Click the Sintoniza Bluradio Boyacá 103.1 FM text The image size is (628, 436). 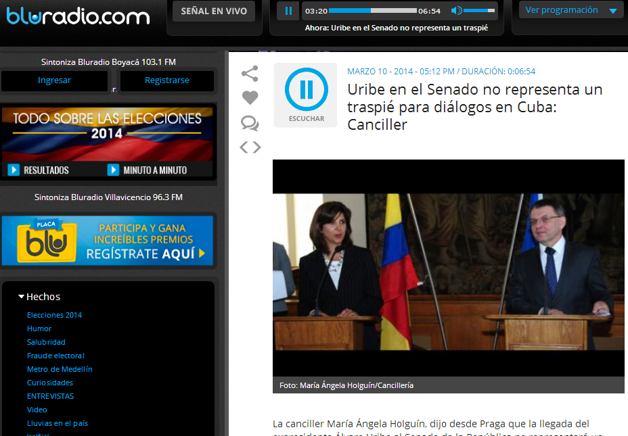coord(108,62)
